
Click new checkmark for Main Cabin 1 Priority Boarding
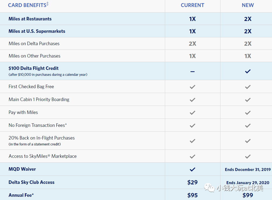click(x=248, y=100)
